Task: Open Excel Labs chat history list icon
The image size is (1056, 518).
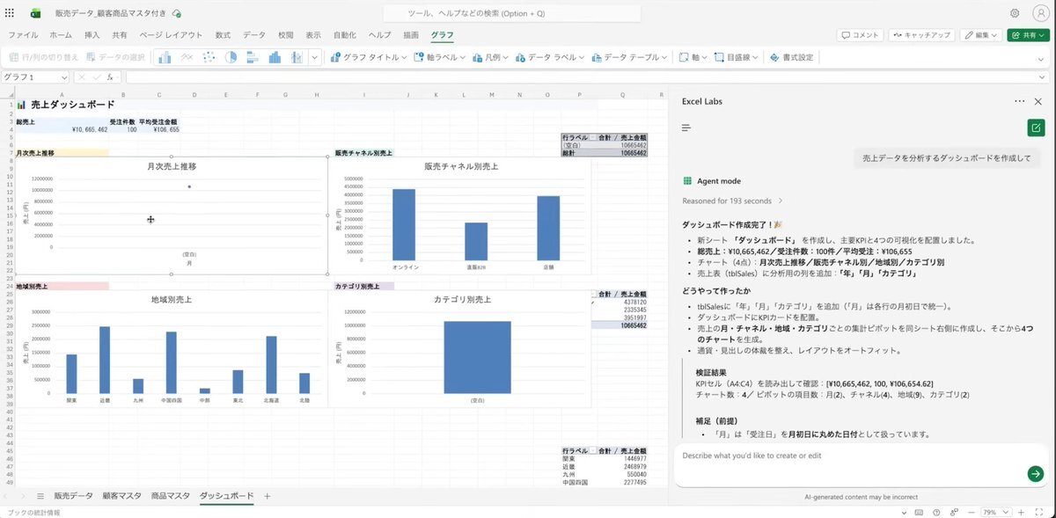Action: click(686, 128)
